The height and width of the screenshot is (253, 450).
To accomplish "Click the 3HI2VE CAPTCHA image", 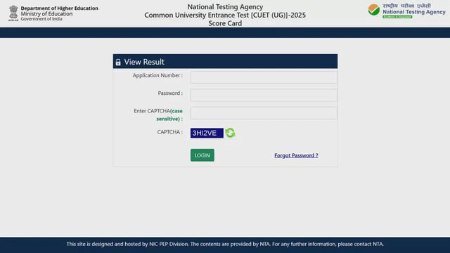I will tap(207, 133).
